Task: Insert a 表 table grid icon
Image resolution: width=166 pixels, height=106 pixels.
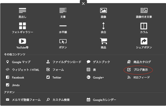Action: pyautogui.click(x=88, y=69)
